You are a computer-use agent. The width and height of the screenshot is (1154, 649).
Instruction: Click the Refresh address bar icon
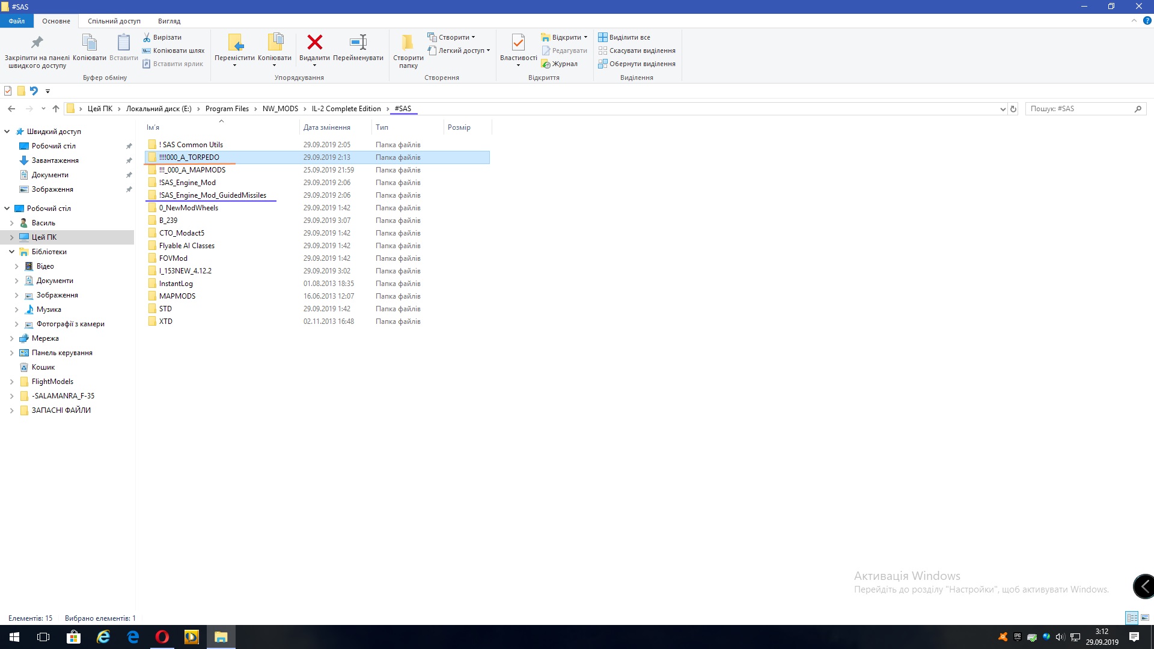(x=1013, y=109)
